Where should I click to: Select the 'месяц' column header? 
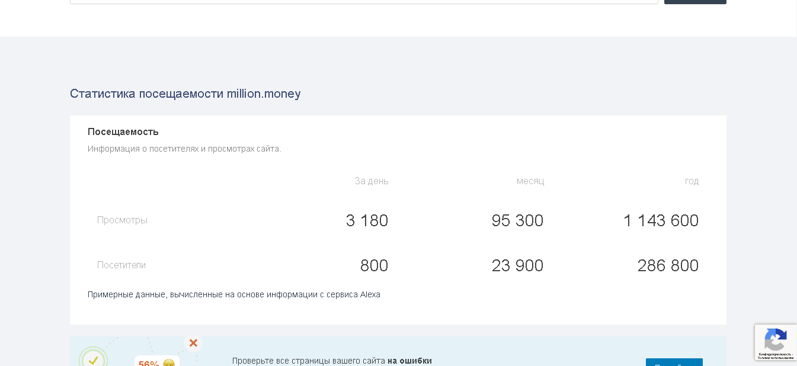pos(530,181)
